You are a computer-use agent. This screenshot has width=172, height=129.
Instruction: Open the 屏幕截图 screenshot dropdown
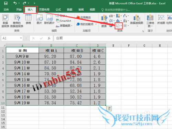click(64, 26)
